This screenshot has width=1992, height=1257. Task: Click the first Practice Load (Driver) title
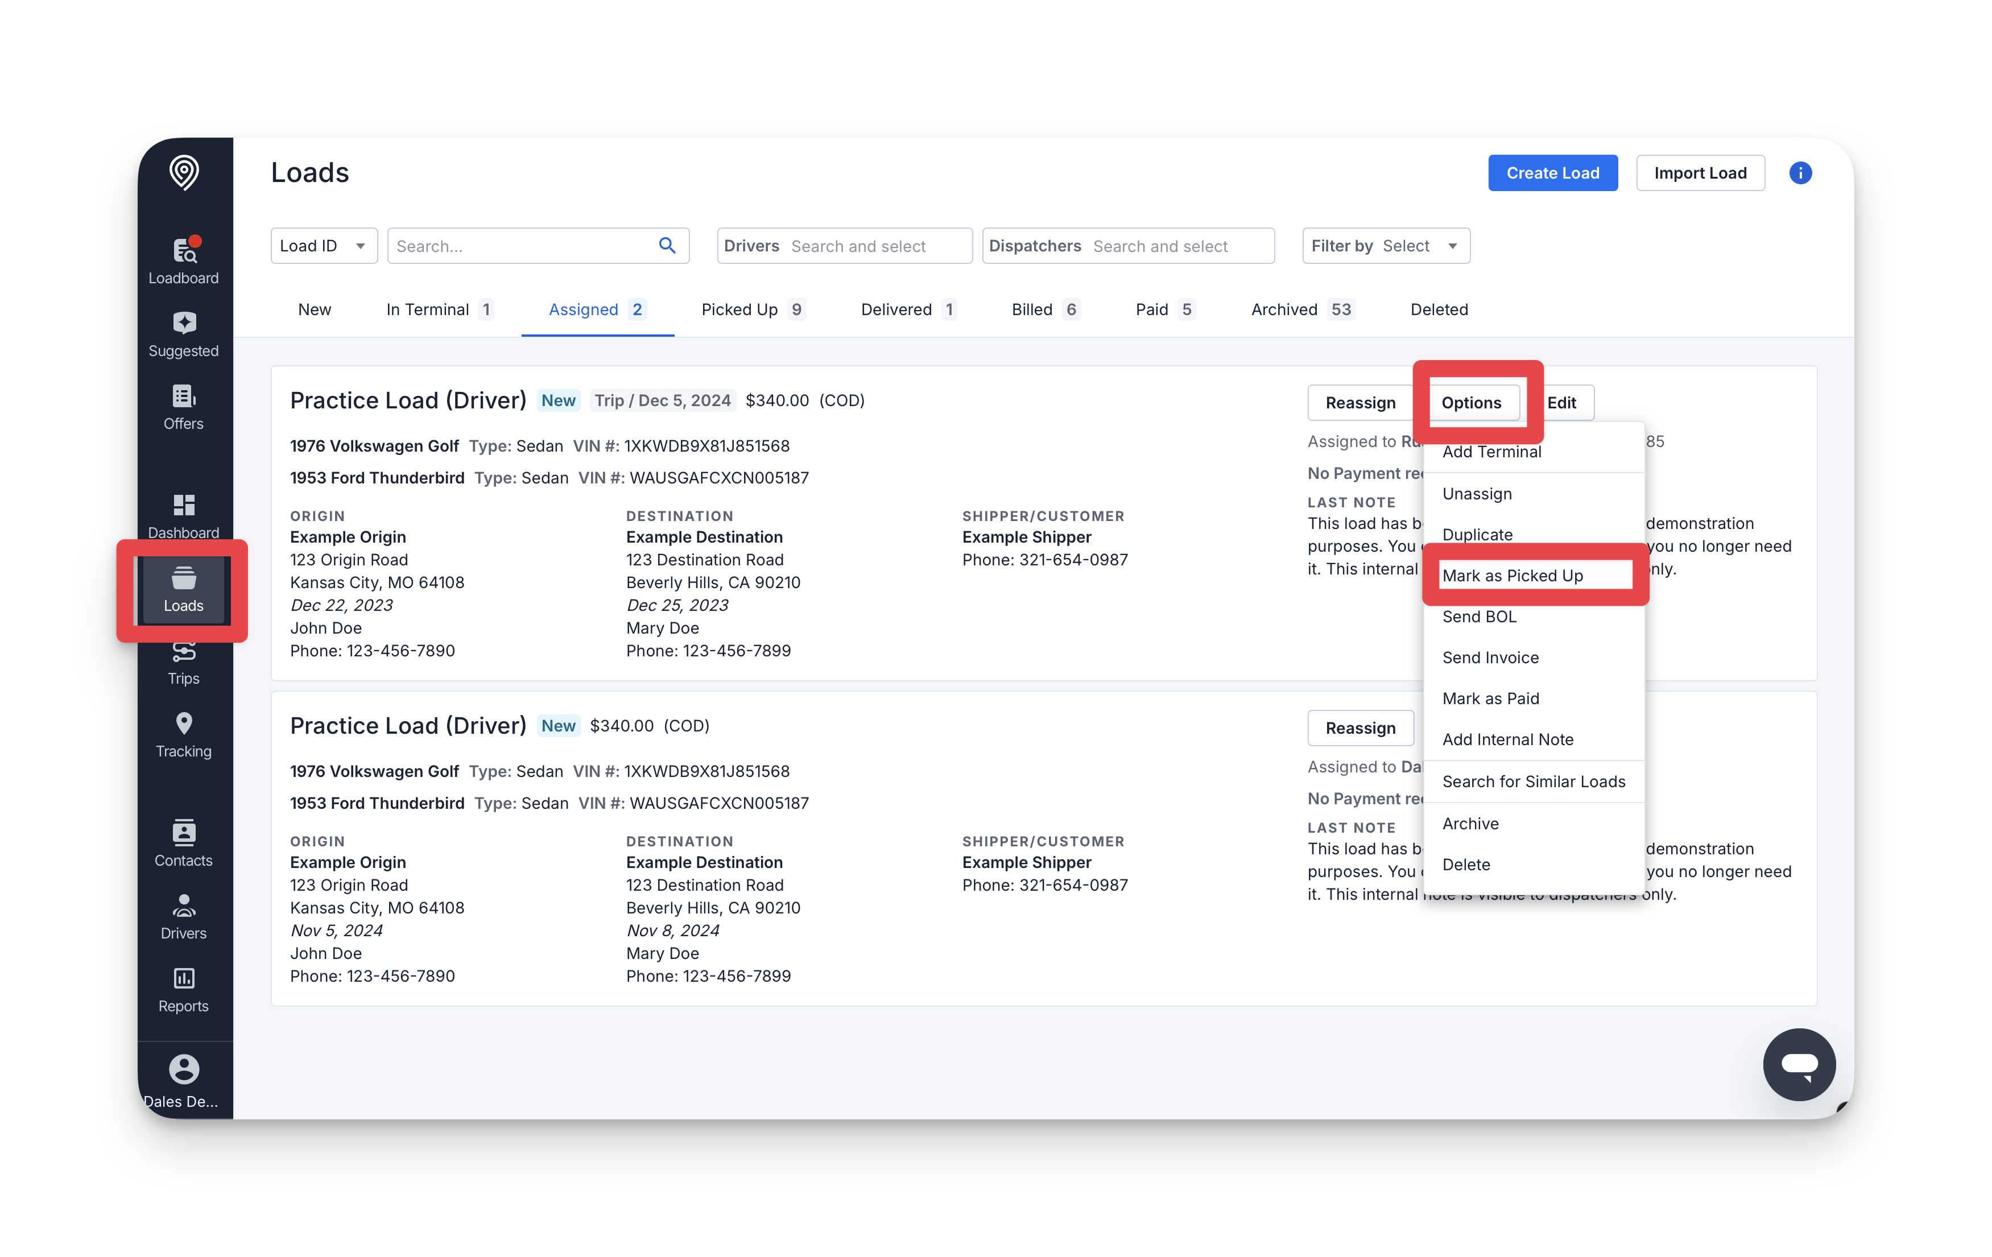pyautogui.click(x=408, y=400)
